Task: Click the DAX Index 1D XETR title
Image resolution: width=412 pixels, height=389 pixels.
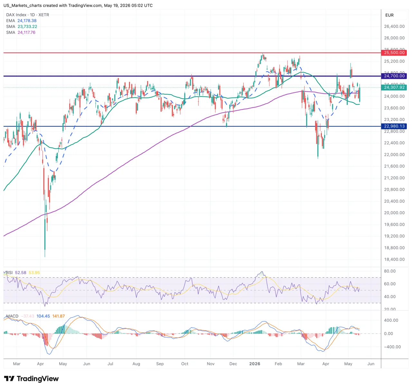Action: (28, 15)
